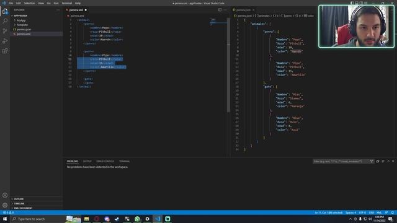The height and width of the screenshot is (223, 397).
Task: Close the perrera.json tab
Action: click(253, 10)
